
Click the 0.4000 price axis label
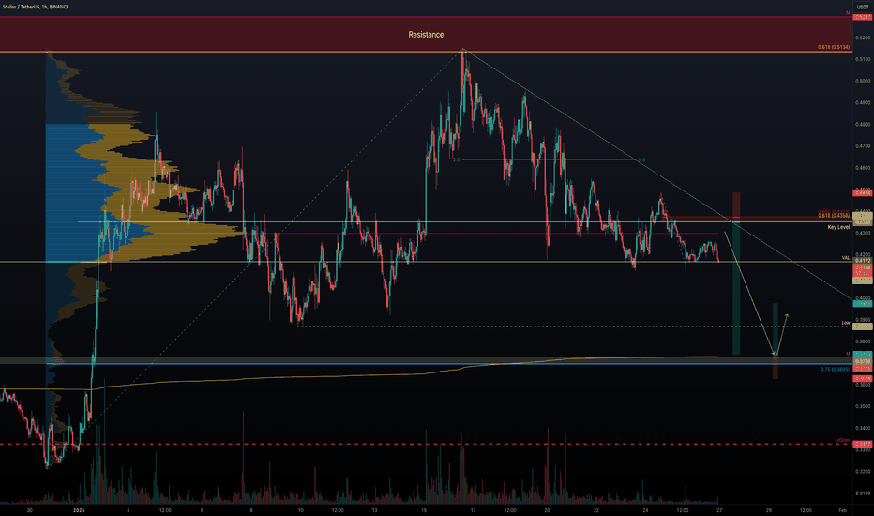pyautogui.click(x=863, y=298)
